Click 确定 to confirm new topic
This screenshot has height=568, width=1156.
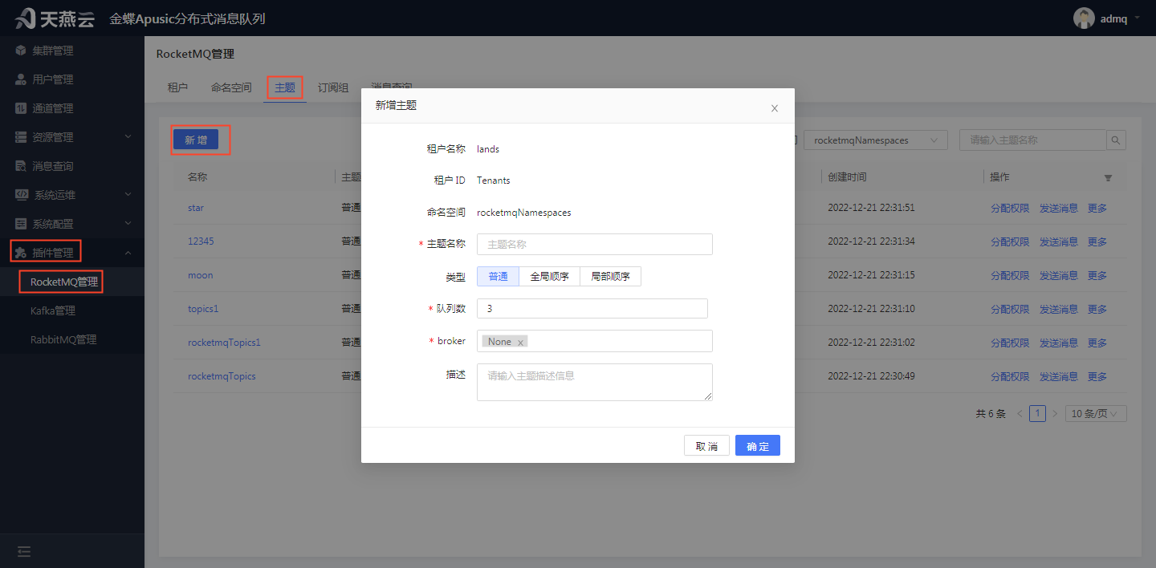click(x=758, y=446)
